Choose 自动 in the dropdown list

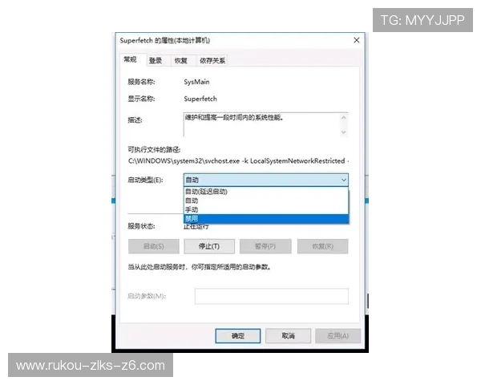click(266, 201)
